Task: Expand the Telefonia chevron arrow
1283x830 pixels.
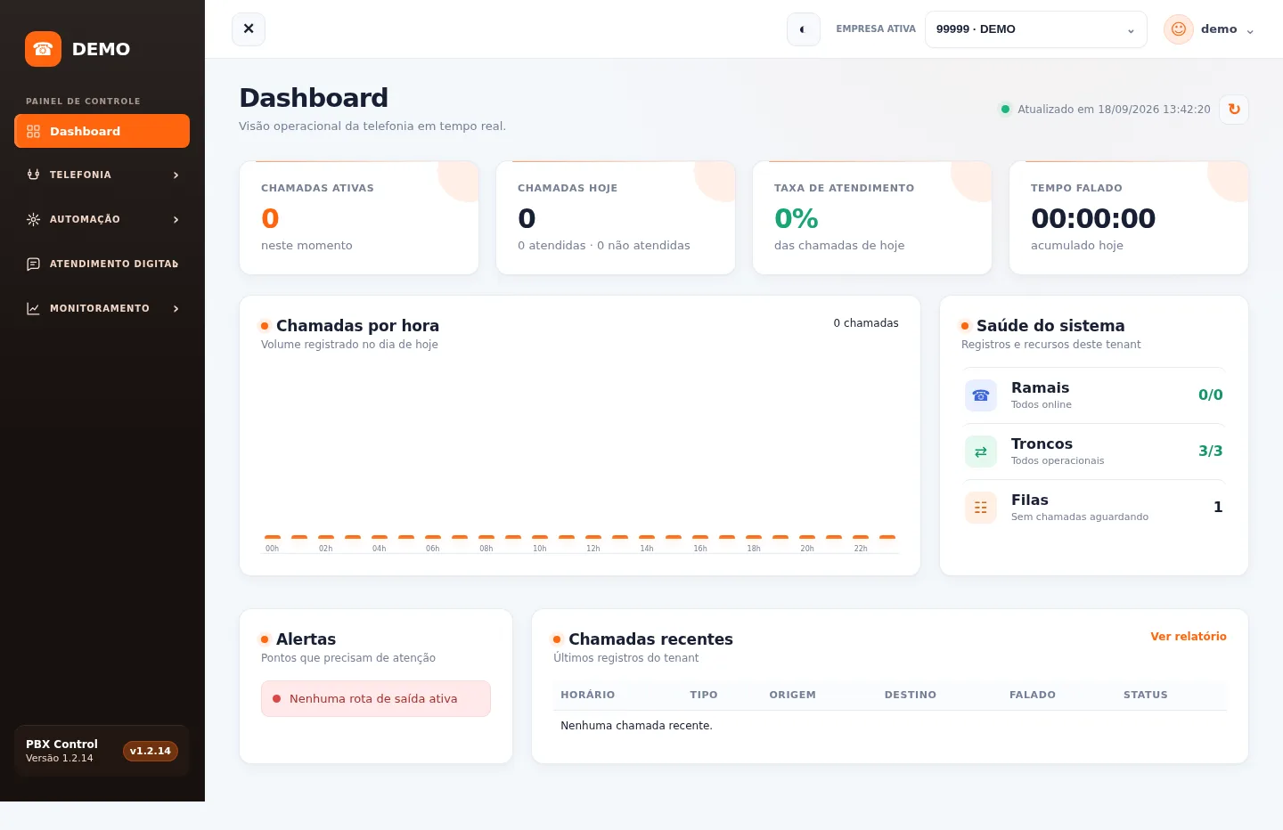Action: pos(176,175)
